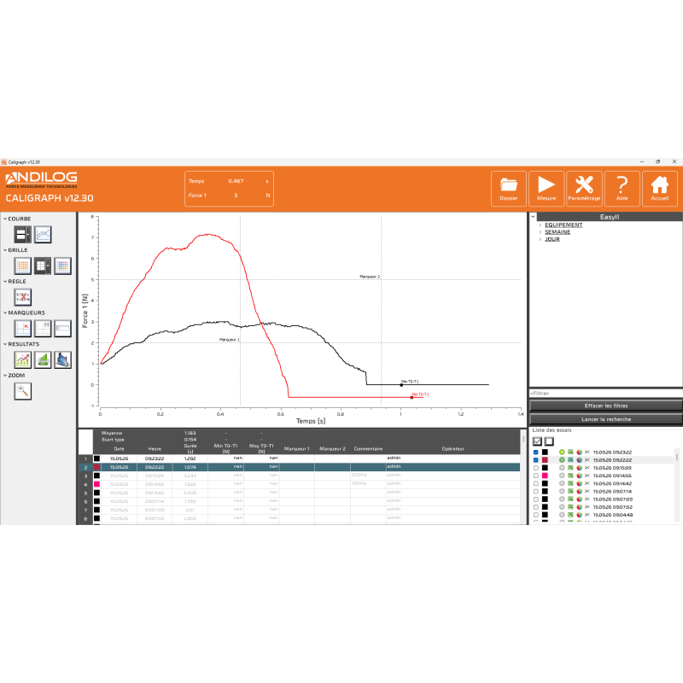Open the first Résultats chart icon
683x683 pixels.
(23, 359)
